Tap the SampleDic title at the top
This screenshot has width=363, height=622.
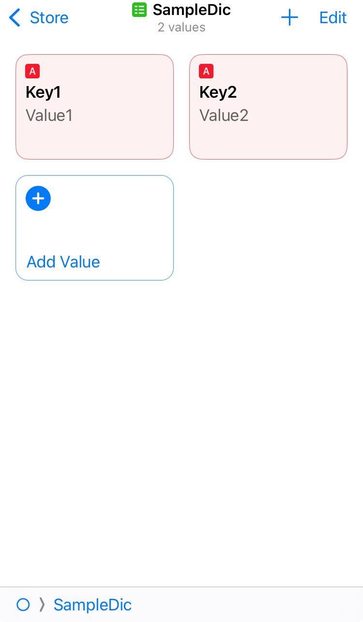[191, 9]
